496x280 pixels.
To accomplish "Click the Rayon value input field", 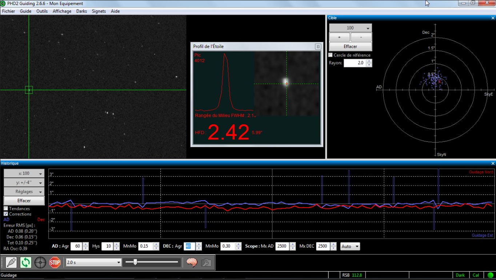I will pos(355,63).
